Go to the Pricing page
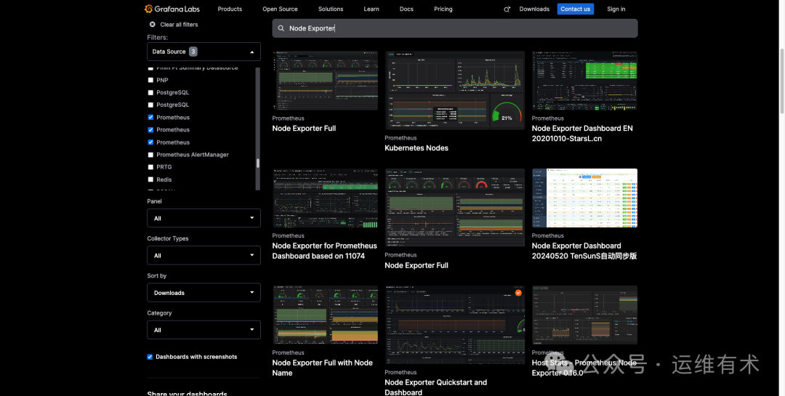785x396 pixels. [x=443, y=9]
